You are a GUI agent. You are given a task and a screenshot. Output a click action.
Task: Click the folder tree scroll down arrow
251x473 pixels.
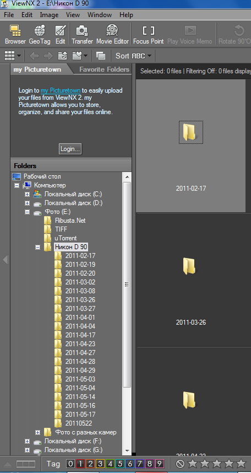[x=127, y=450]
